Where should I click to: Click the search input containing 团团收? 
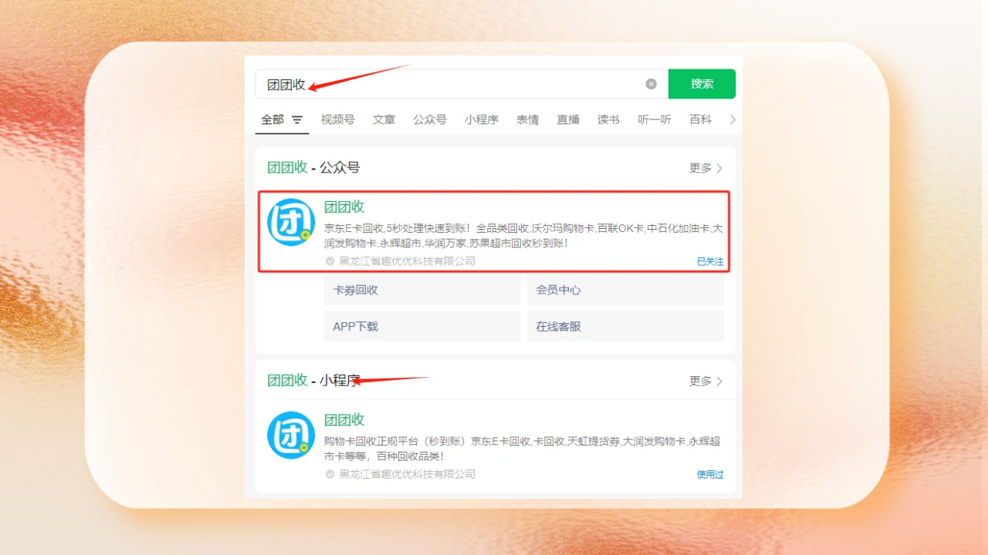pyautogui.click(x=462, y=84)
